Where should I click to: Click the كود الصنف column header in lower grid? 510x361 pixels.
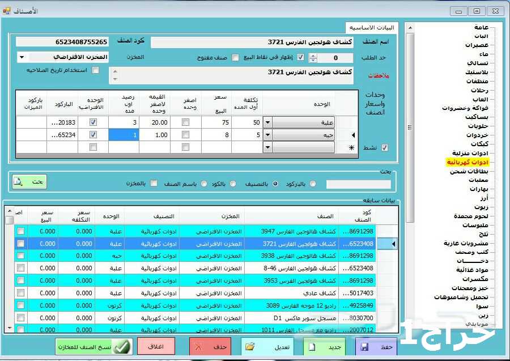coord(358,216)
